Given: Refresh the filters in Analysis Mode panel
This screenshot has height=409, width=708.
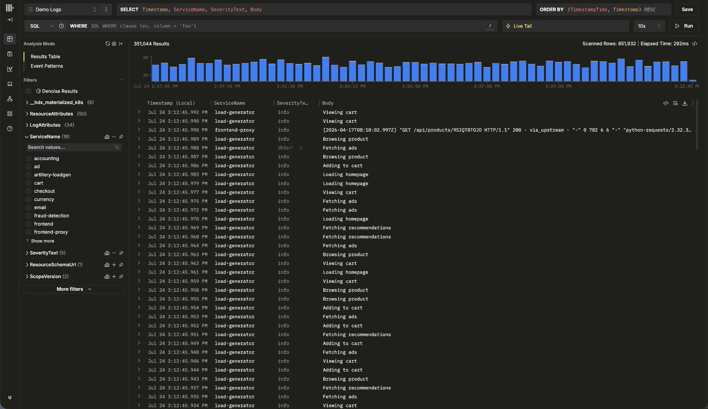Looking at the screenshot, I should (108, 44).
